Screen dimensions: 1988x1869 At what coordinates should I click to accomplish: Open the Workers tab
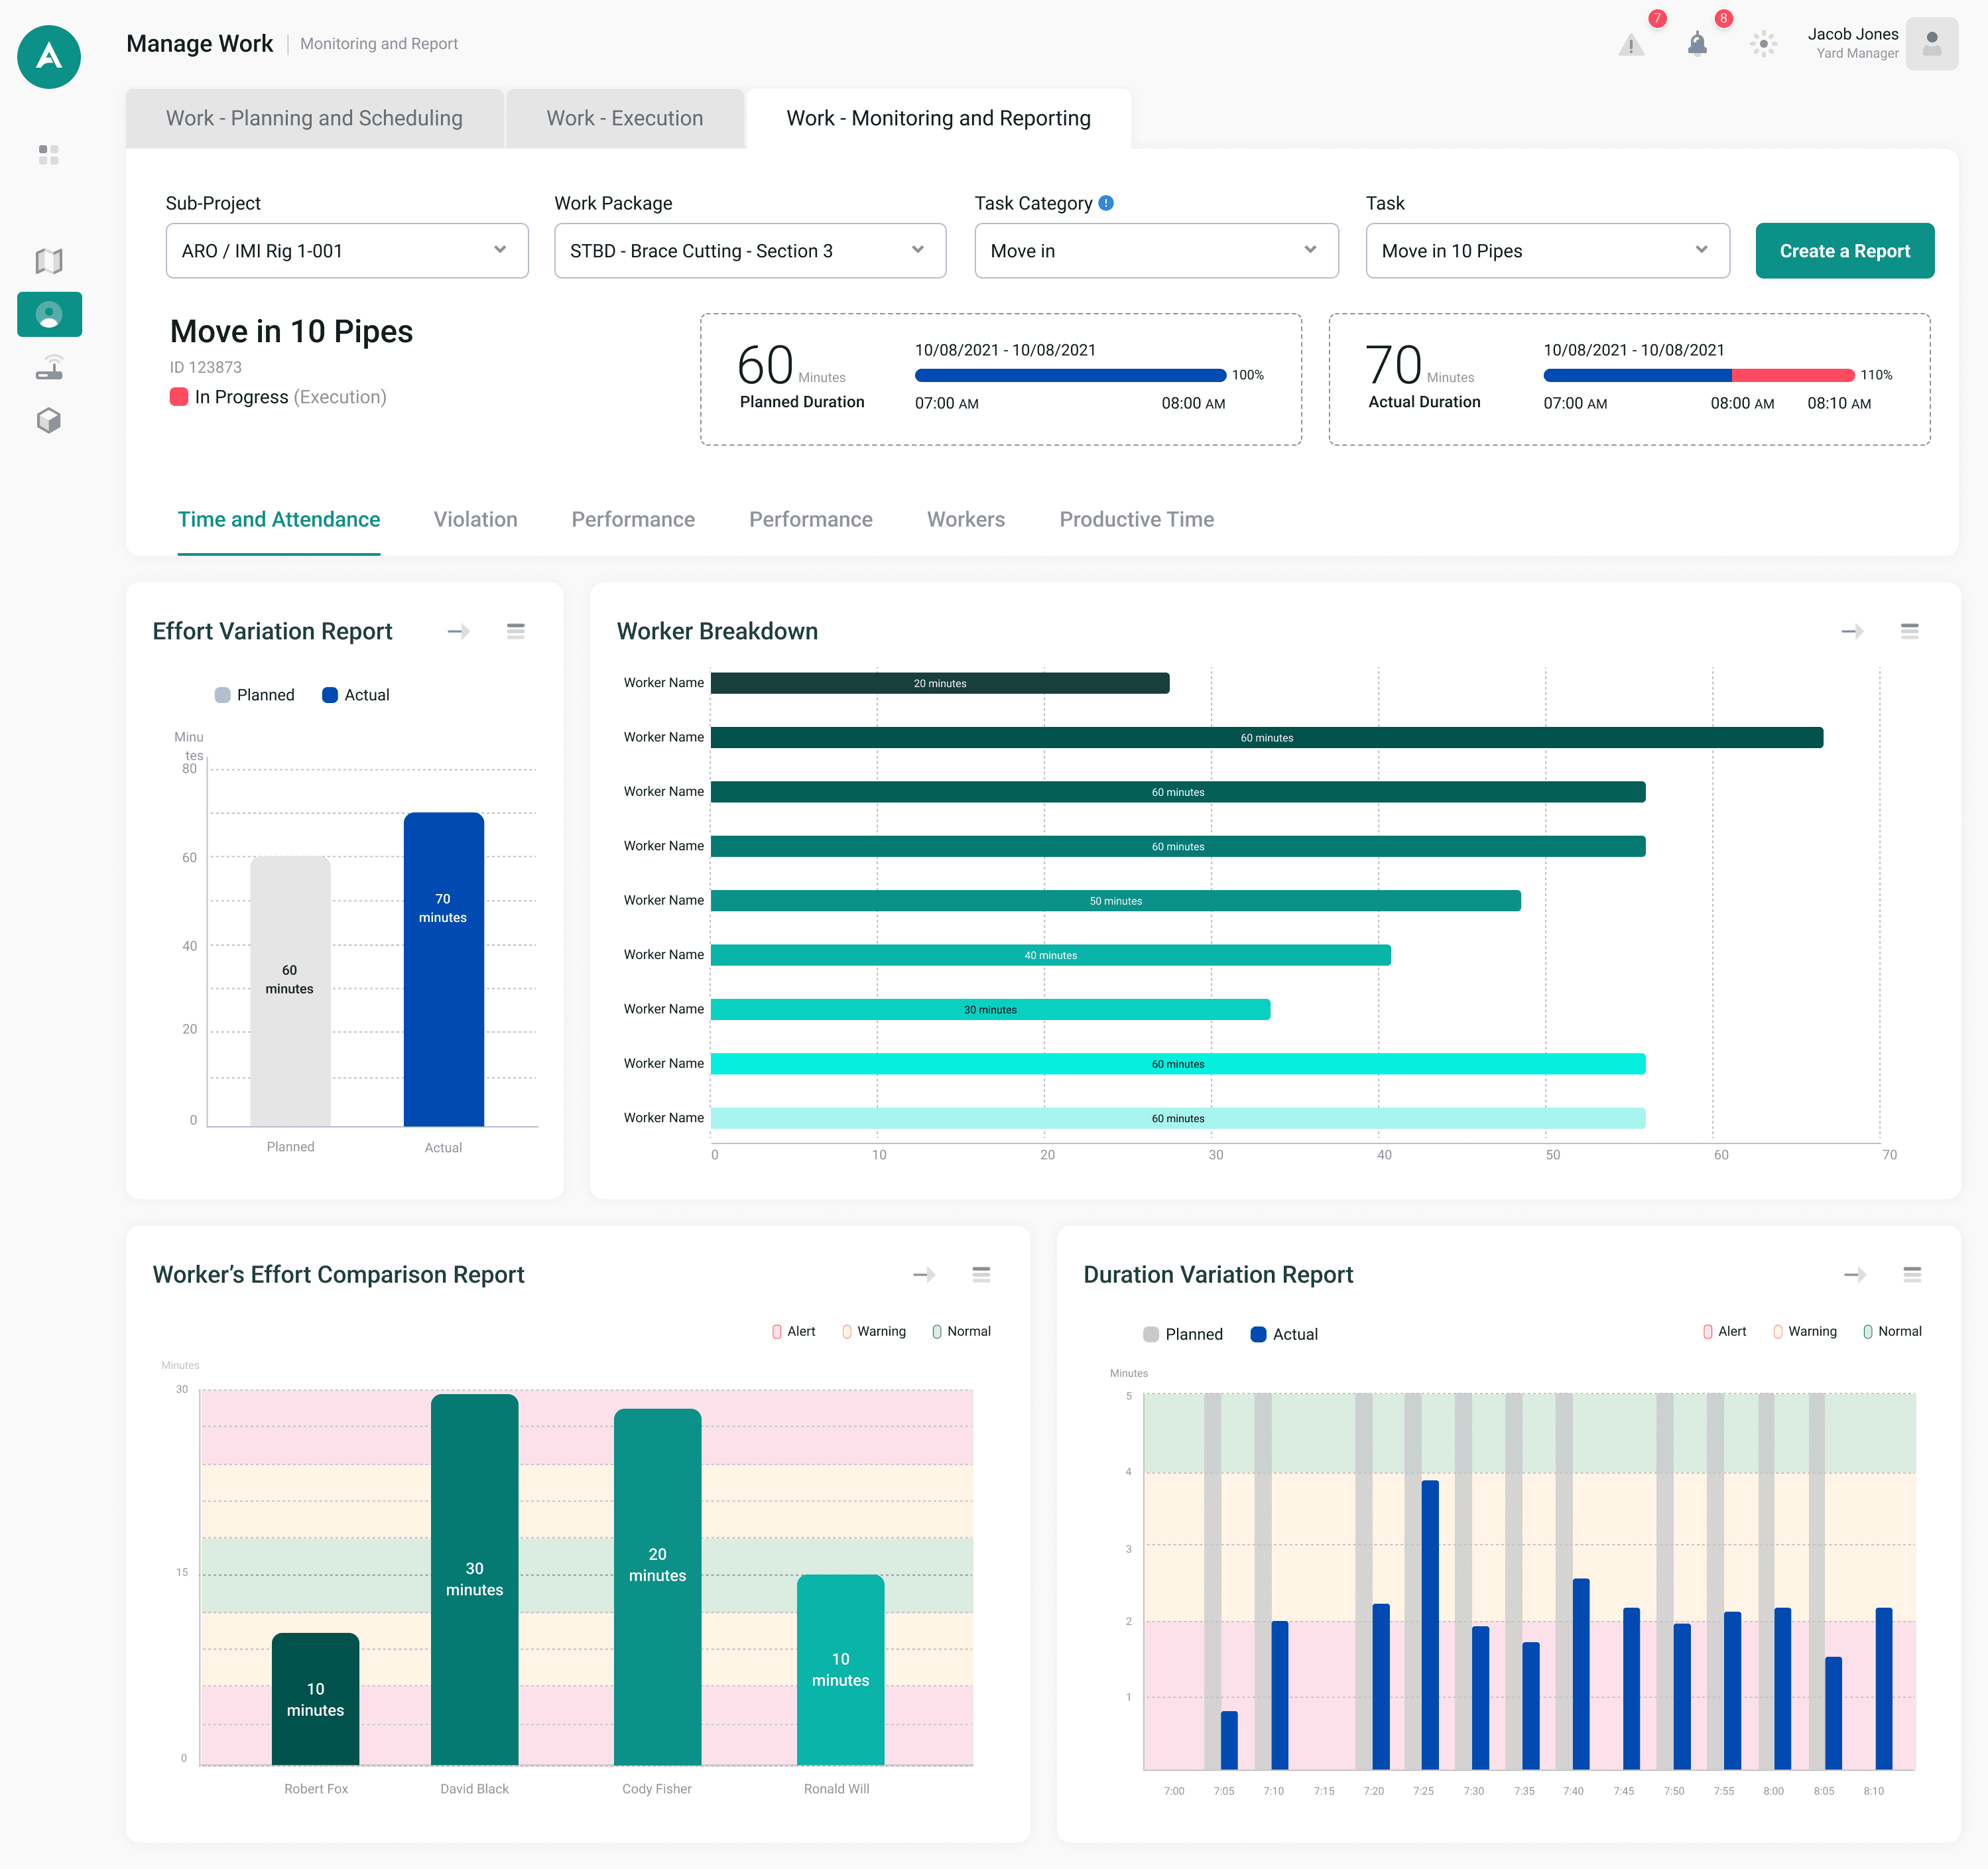(x=966, y=519)
